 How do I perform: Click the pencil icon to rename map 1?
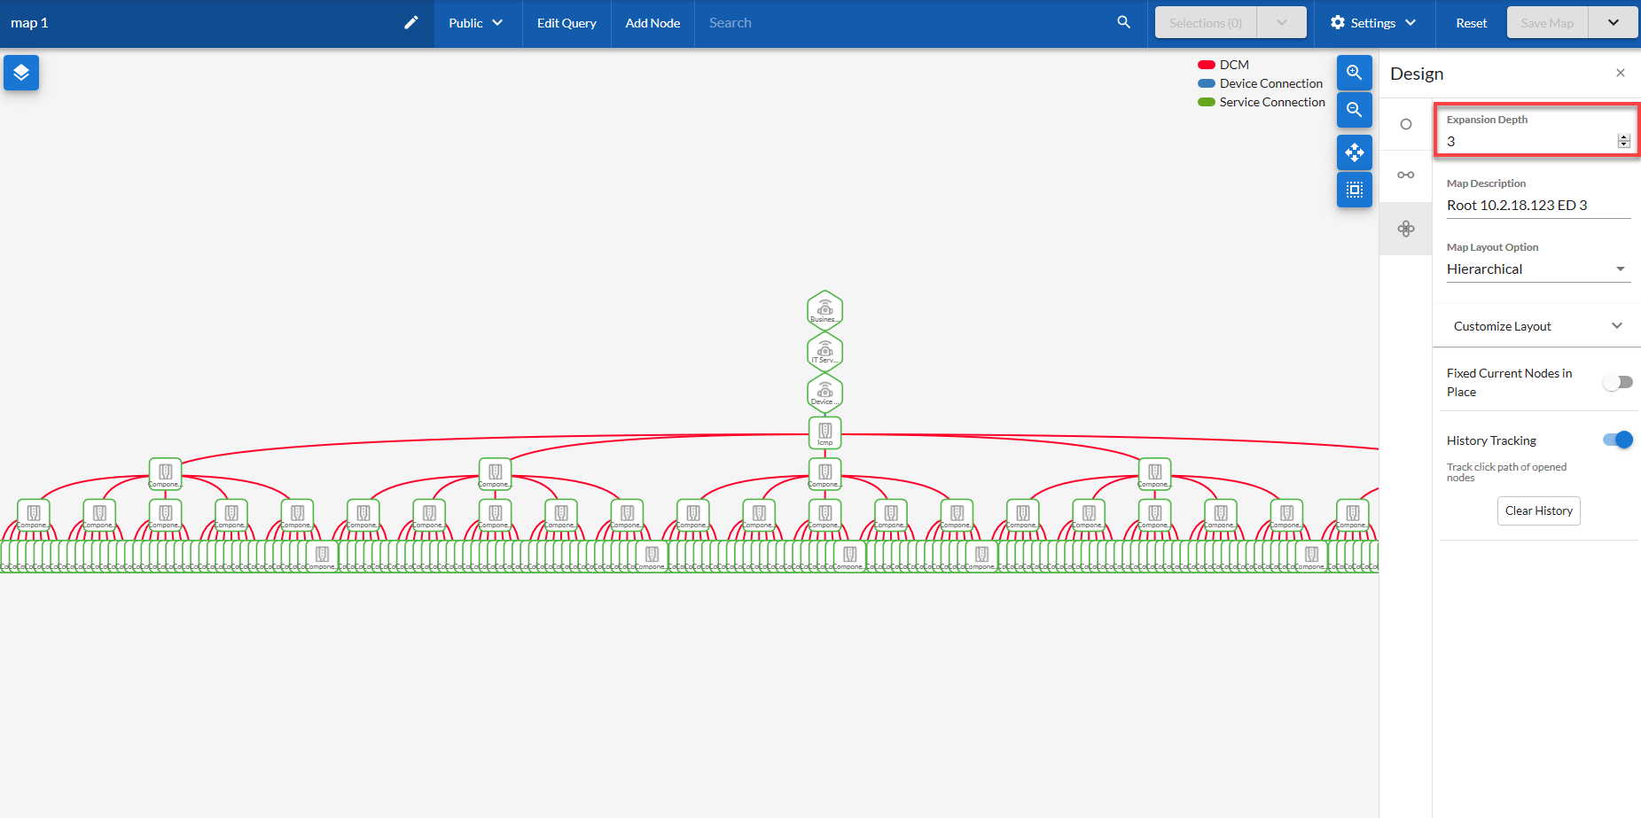pyautogui.click(x=411, y=23)
